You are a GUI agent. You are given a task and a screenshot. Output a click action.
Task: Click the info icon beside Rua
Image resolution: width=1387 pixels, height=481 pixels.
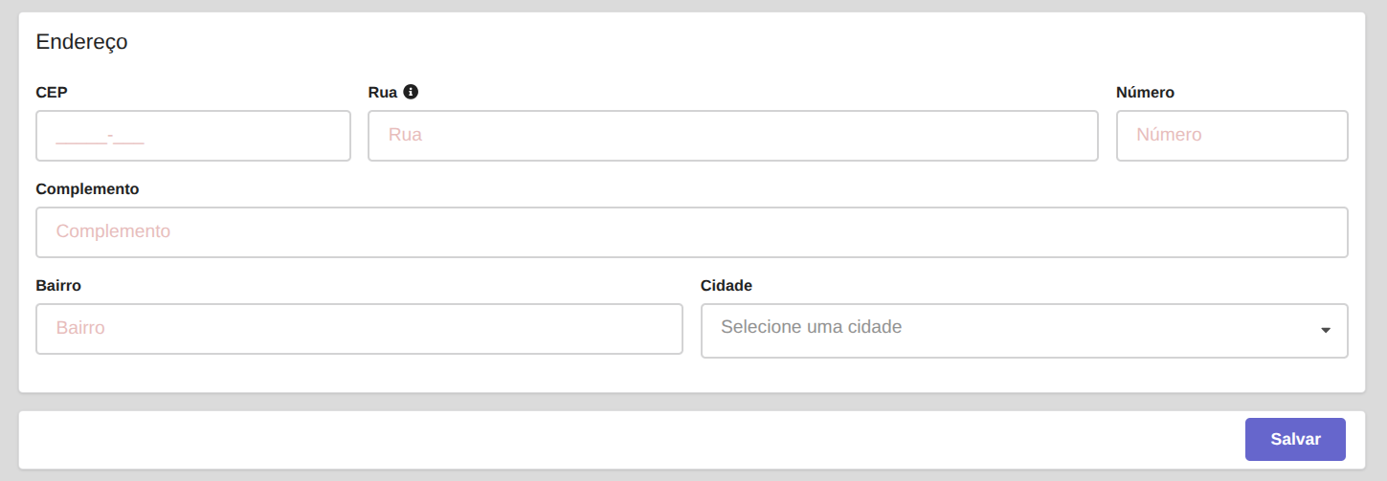411,92
